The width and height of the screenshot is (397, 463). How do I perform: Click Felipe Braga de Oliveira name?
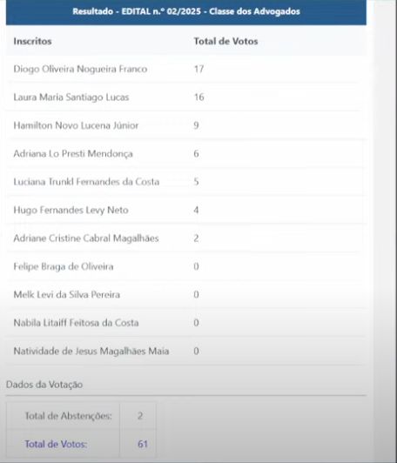64,266
